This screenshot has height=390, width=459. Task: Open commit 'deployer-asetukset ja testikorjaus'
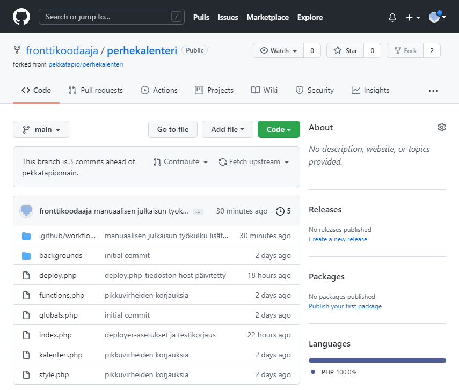160,335
